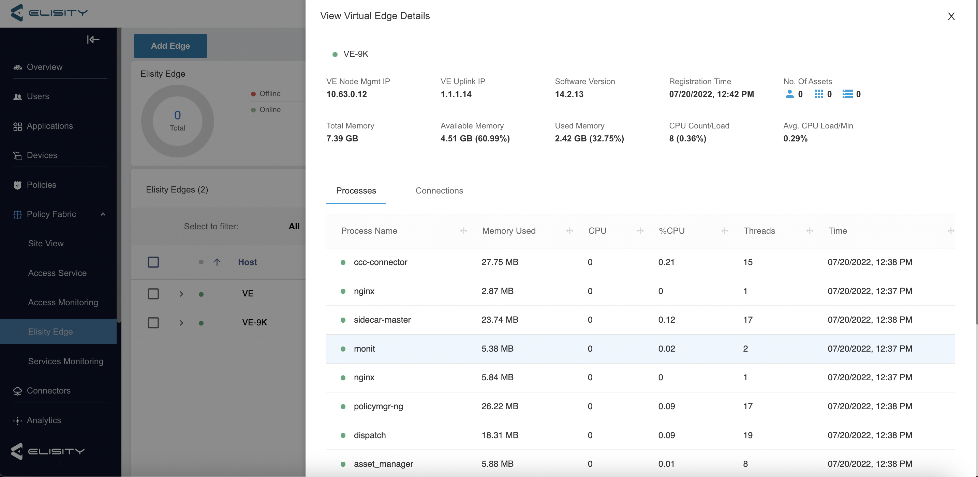This screenshot has width=978, height=477.
Task: Click the green status dot for ccc-connector
Action: click(x=343, y=262)
